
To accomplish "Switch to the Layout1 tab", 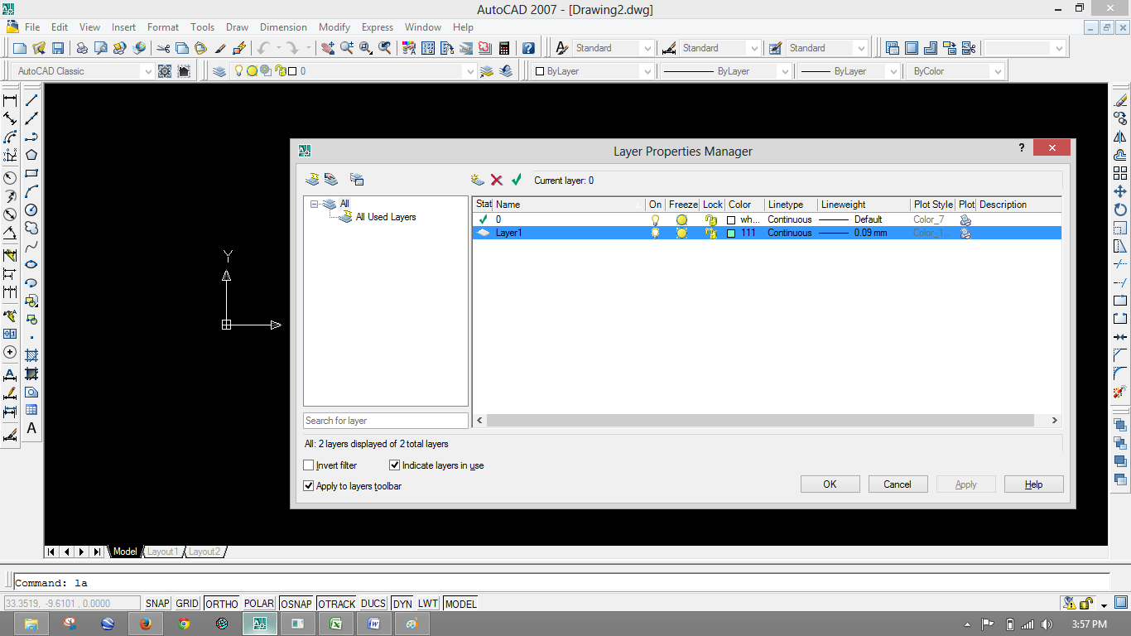I will pos(162,552).
